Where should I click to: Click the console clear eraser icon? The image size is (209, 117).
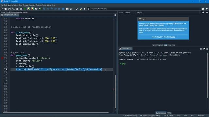tap(204, 49)
